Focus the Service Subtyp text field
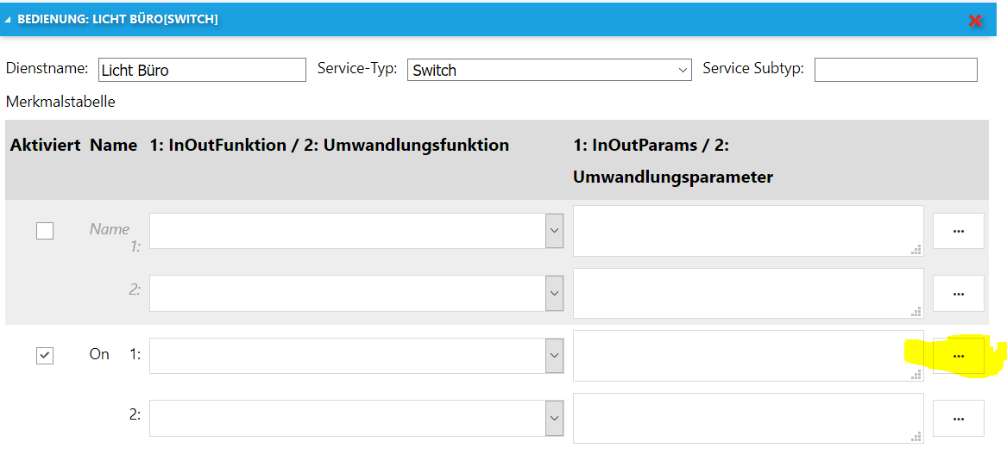 point(896,70)
